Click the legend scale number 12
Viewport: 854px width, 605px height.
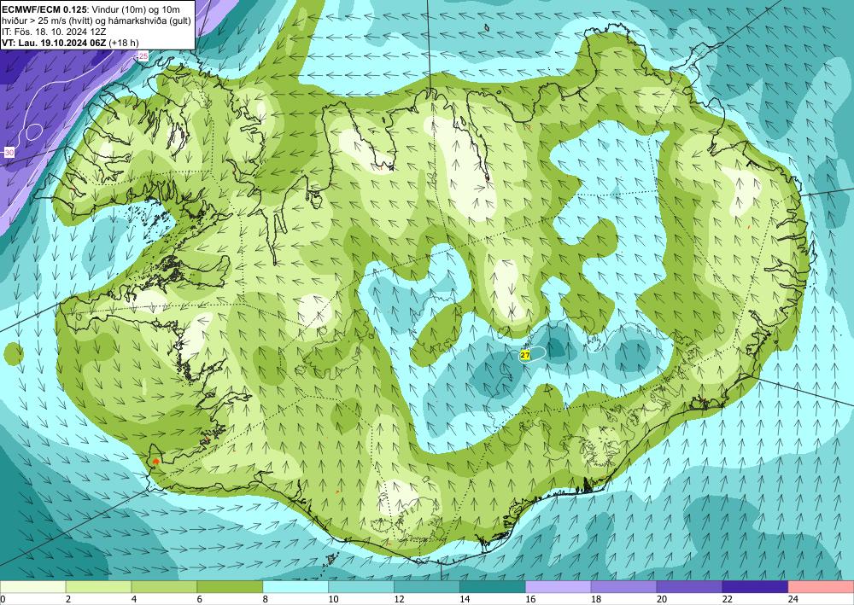coord(399,599)
